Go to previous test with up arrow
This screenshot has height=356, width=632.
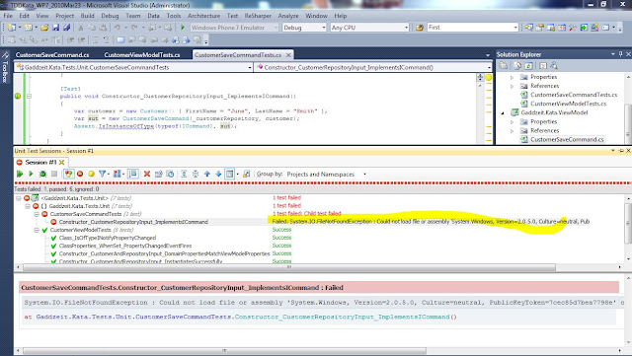point(207,174)
